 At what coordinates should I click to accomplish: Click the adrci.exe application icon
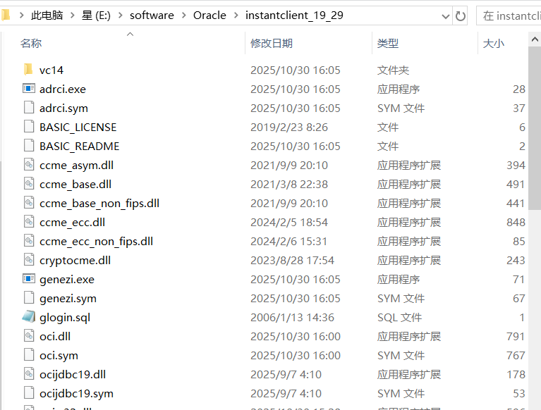pyautogui.click(x=29, y=89)
